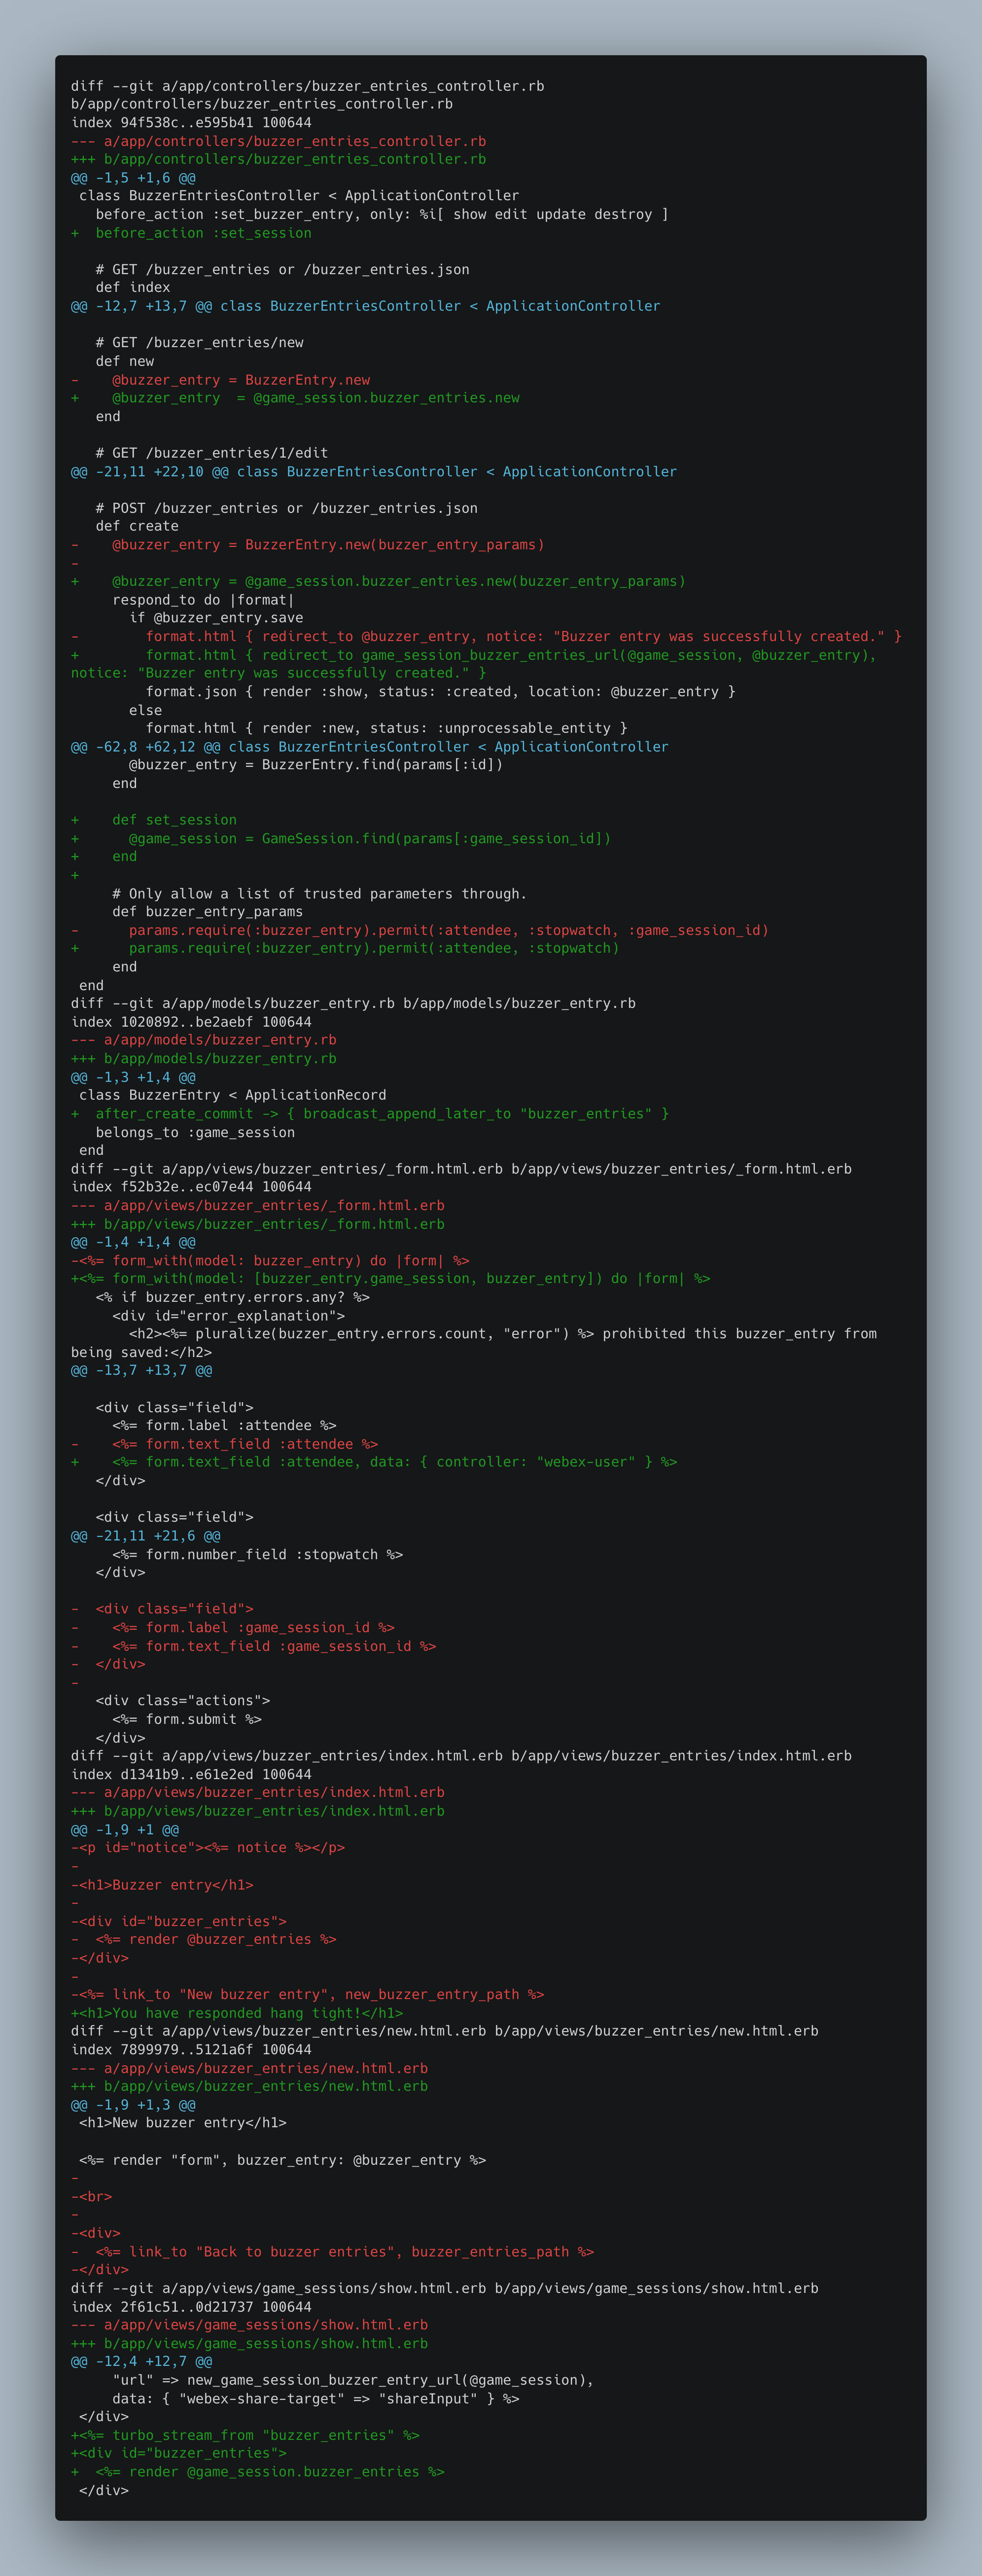Click the 'form.number_field :stopwatch' line

coord(258,1554)
